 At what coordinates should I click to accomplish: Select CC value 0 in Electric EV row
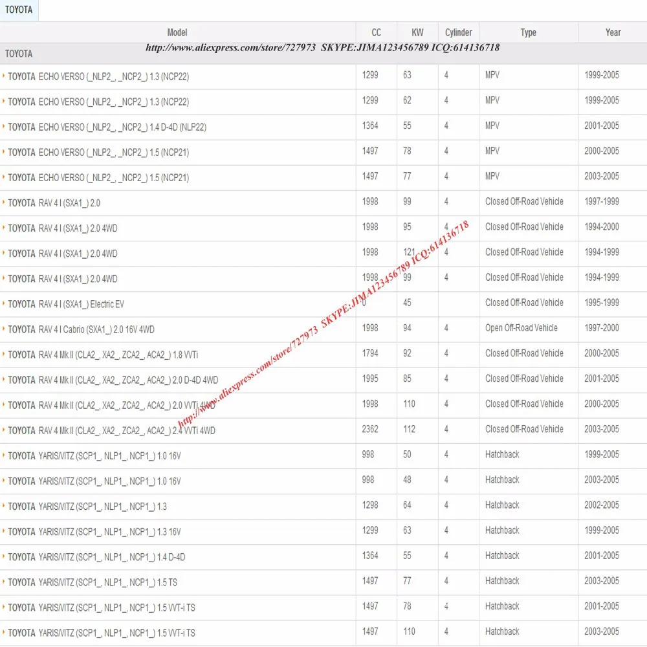tap(364, 302)
